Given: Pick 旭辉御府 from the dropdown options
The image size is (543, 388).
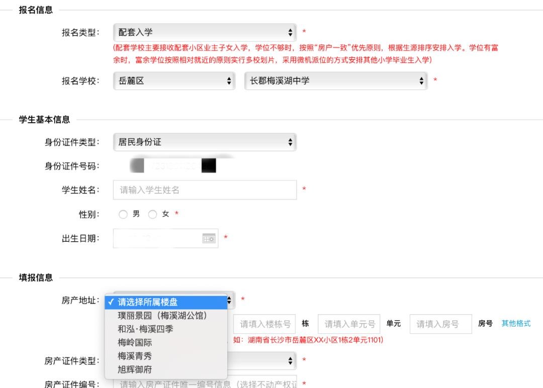Looking at the screenshot, I should (135, 369).
